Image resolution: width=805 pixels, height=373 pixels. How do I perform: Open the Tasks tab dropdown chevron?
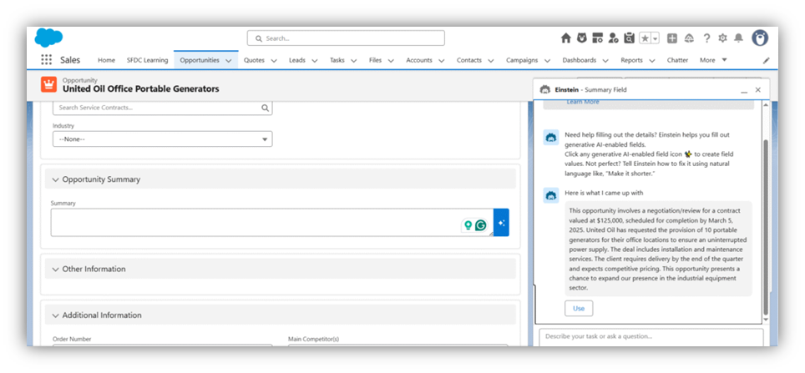354,61
